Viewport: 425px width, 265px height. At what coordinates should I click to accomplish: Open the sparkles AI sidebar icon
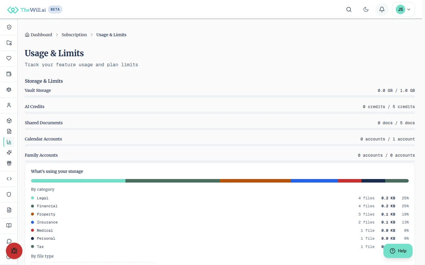(x=9, y=153)
